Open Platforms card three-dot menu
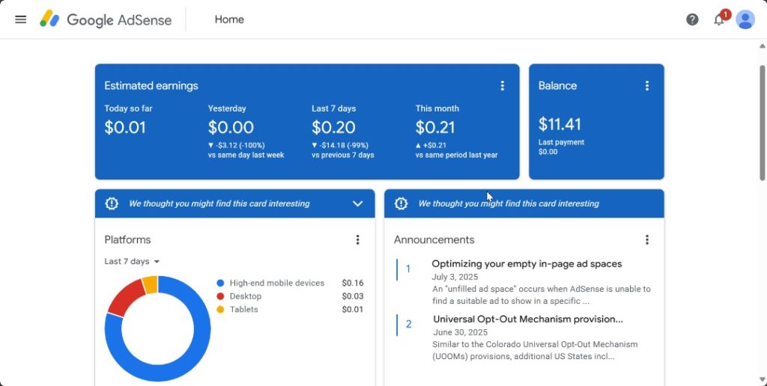Viewport: 767px width, 386px height. 357,240
